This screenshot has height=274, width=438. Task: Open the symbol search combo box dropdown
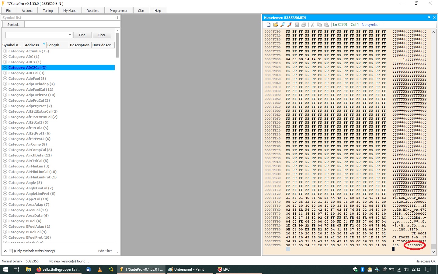[70, 35]
